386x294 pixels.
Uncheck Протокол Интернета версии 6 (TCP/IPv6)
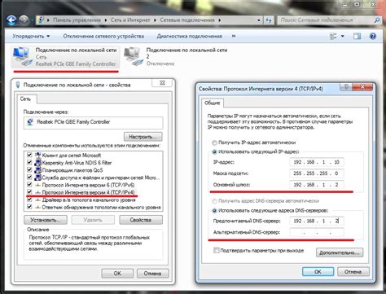pos(29,185)
